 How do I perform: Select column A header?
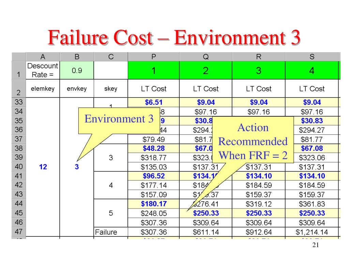43,57
